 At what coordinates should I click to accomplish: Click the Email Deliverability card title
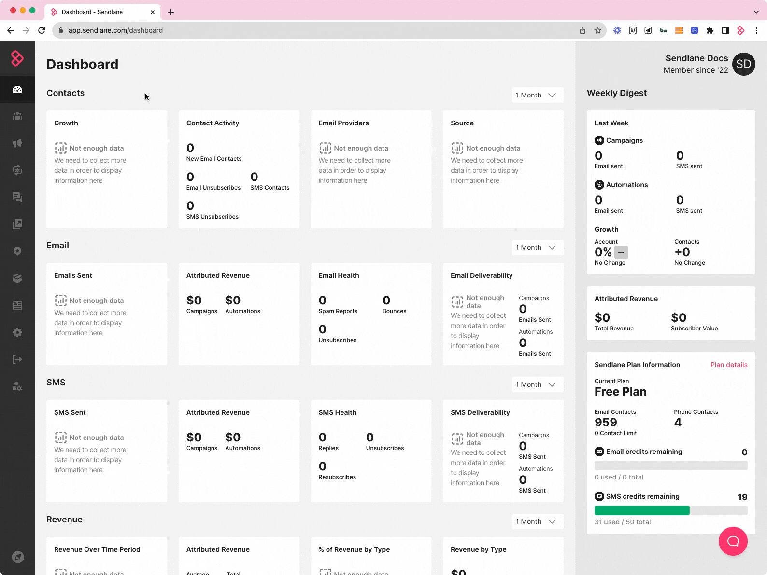point(482,275)
